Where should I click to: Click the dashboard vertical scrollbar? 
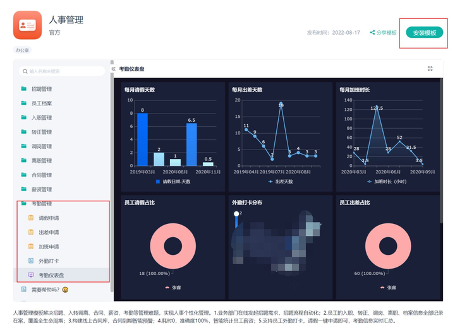tap(441, 151)
